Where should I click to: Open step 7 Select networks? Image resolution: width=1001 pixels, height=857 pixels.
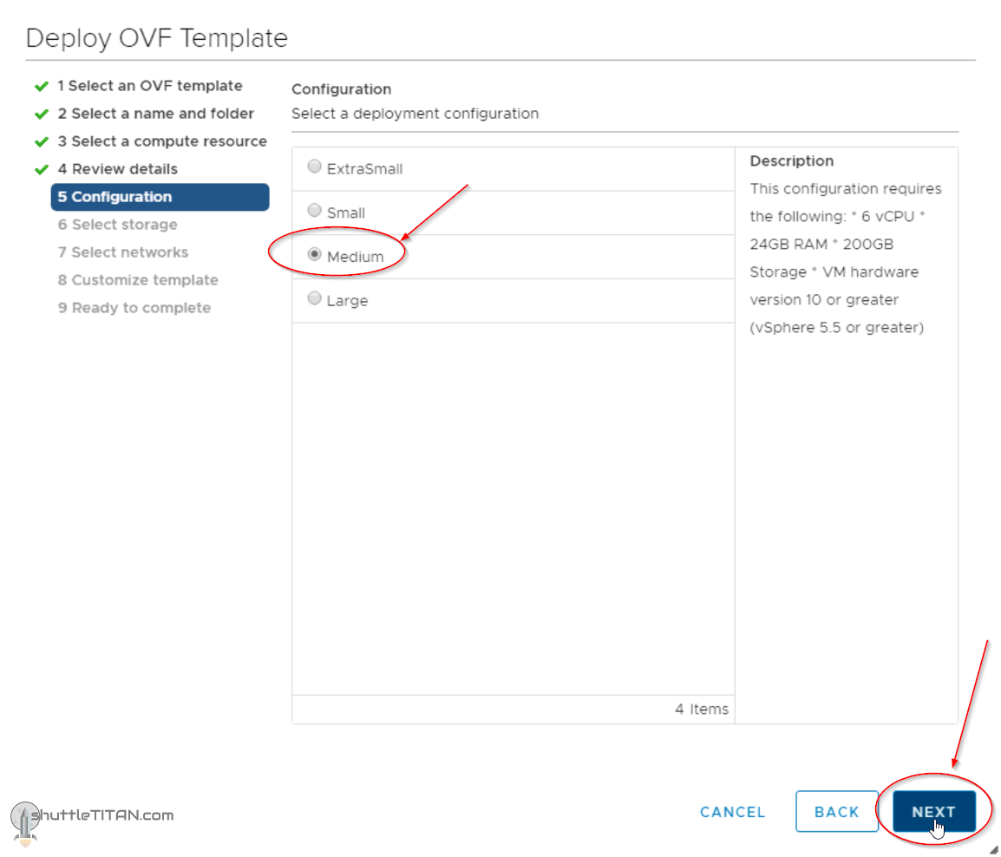click(x=122, y=252)
